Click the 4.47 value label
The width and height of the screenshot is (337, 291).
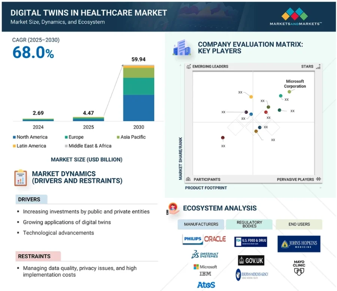coord(88,113)
